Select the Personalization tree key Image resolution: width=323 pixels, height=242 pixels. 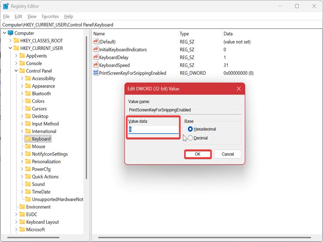tap(46, 162)
